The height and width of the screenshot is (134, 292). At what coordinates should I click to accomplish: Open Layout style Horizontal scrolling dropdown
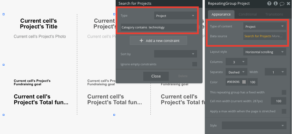[265, 52]
